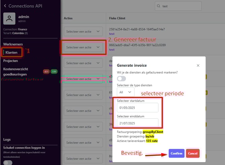Click the admin user avatar icon

[x=9, y=19]
